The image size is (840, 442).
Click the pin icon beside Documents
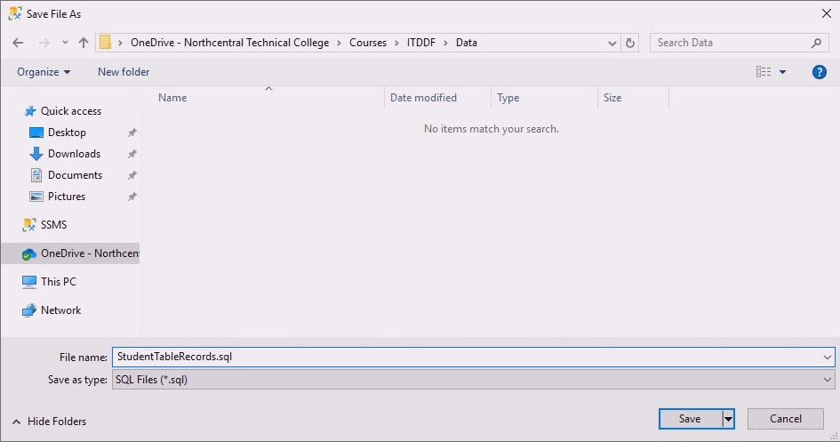tap(132, 175)
